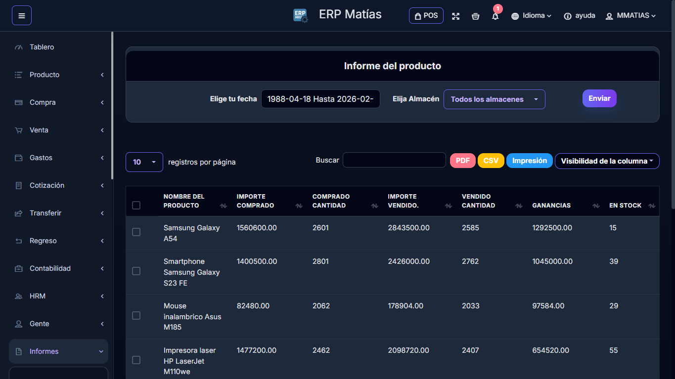Select the Mouse inalambrico Asus row checkbox

136,316
